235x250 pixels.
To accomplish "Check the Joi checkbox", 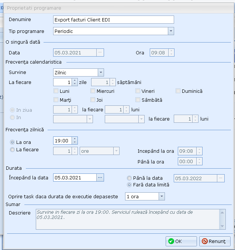I will tap(93, 100).
